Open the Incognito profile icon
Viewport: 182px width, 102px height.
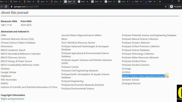tap(171, 7)
